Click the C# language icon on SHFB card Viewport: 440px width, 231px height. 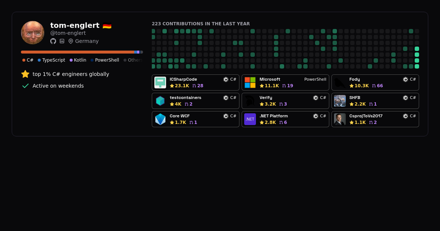coord(406,98)
